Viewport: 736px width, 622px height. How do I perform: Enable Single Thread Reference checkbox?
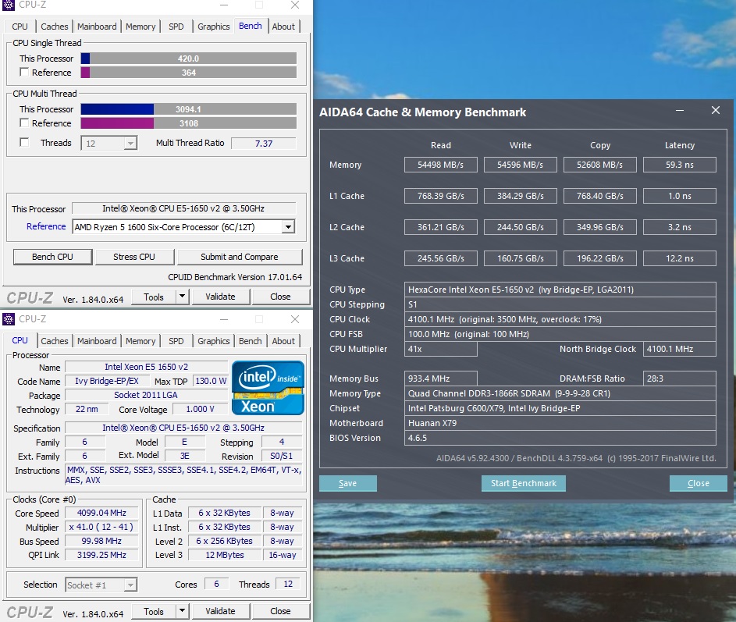(x=24, y=73)
